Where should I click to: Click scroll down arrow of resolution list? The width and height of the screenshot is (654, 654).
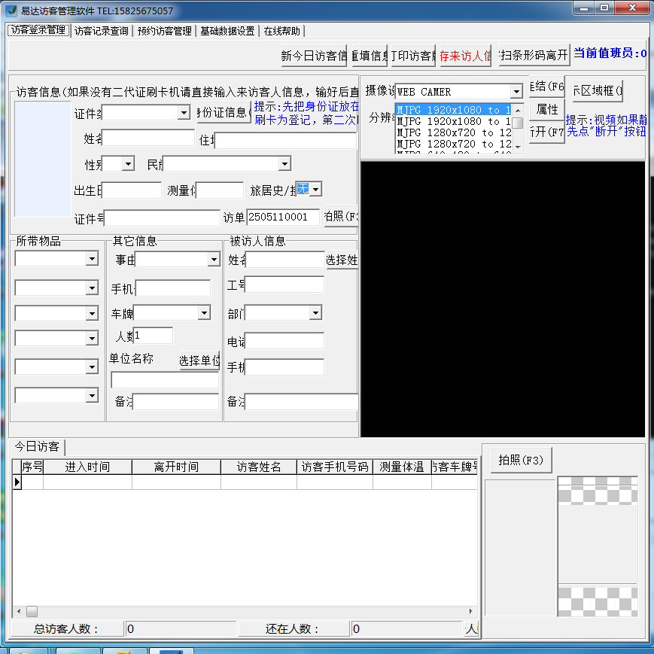click(x=518, y=148)
